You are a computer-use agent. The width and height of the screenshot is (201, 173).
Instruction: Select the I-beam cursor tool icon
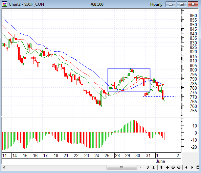[x=154, y=167]
